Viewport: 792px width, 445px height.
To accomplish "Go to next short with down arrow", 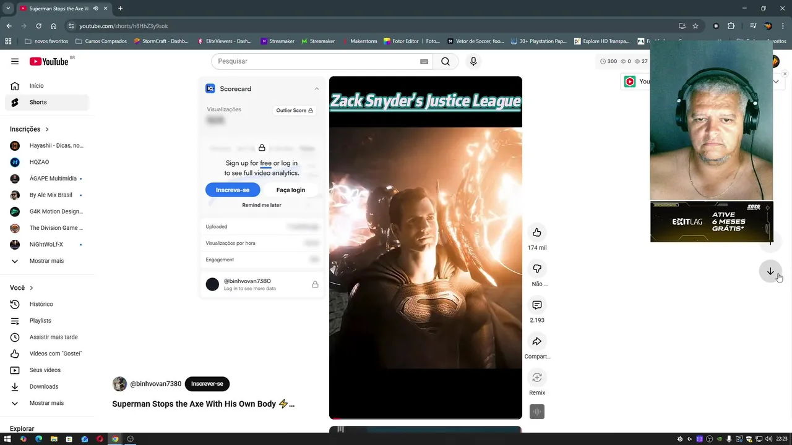I will point(770,271).
